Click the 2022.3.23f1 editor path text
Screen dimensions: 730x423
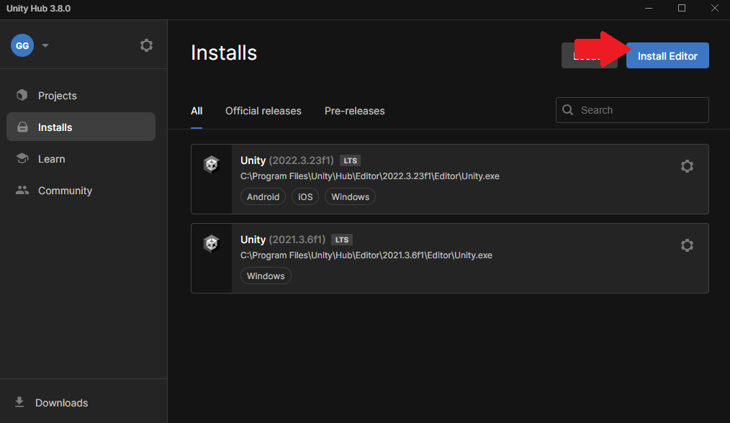click(x=369, y=176)
